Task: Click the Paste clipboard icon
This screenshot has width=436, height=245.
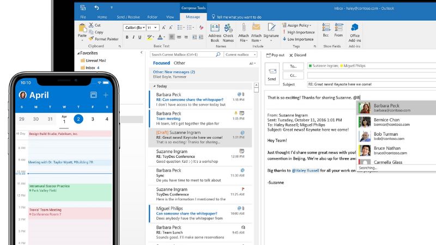Action: [82, 28]
